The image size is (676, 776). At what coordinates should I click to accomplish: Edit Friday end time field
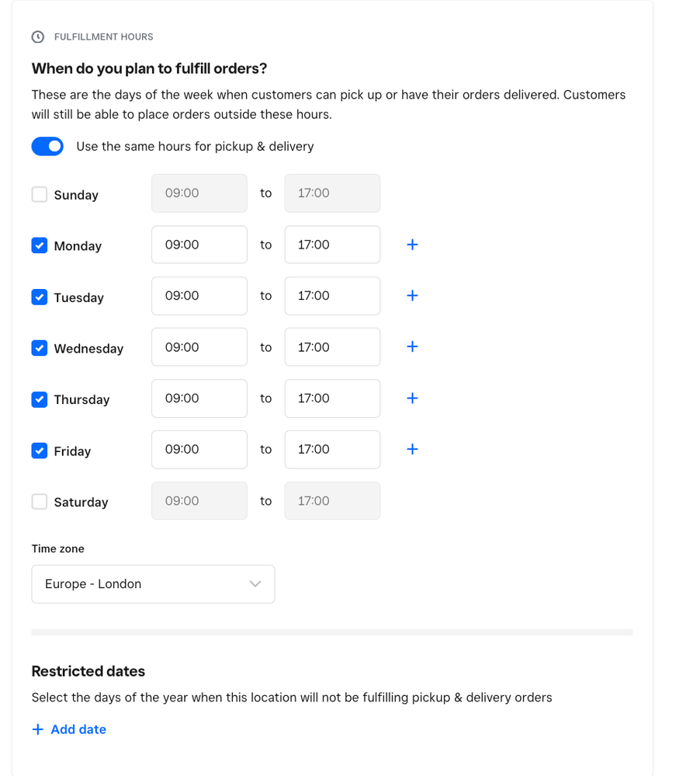(x=332, y=450)
